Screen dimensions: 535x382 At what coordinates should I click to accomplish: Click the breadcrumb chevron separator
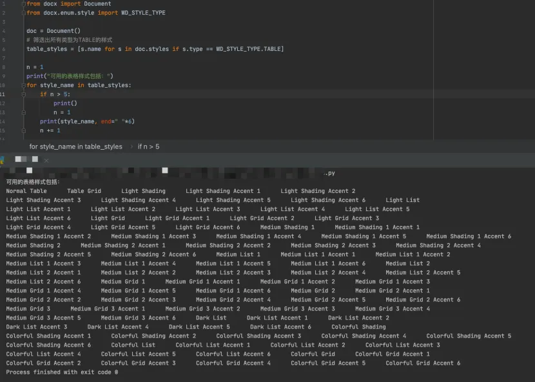tap(131, 146)
